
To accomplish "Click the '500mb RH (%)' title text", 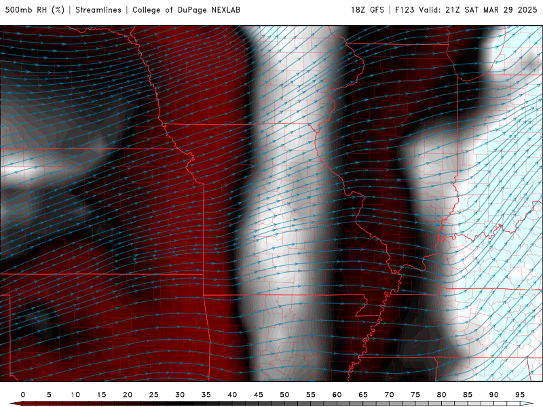I will (35, 9).
